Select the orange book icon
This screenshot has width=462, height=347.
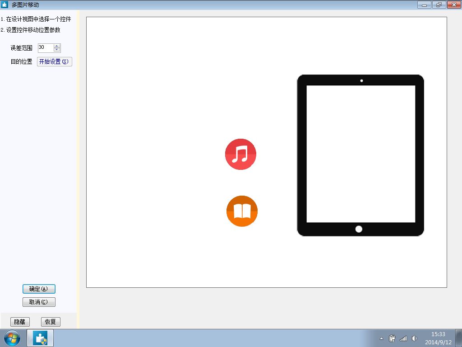click(242, 211)
